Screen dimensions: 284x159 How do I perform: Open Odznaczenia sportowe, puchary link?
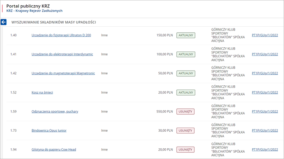55,111
